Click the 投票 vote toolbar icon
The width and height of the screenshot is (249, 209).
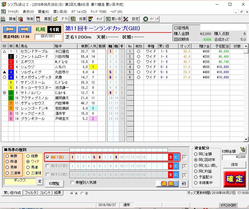pos(79,19)
